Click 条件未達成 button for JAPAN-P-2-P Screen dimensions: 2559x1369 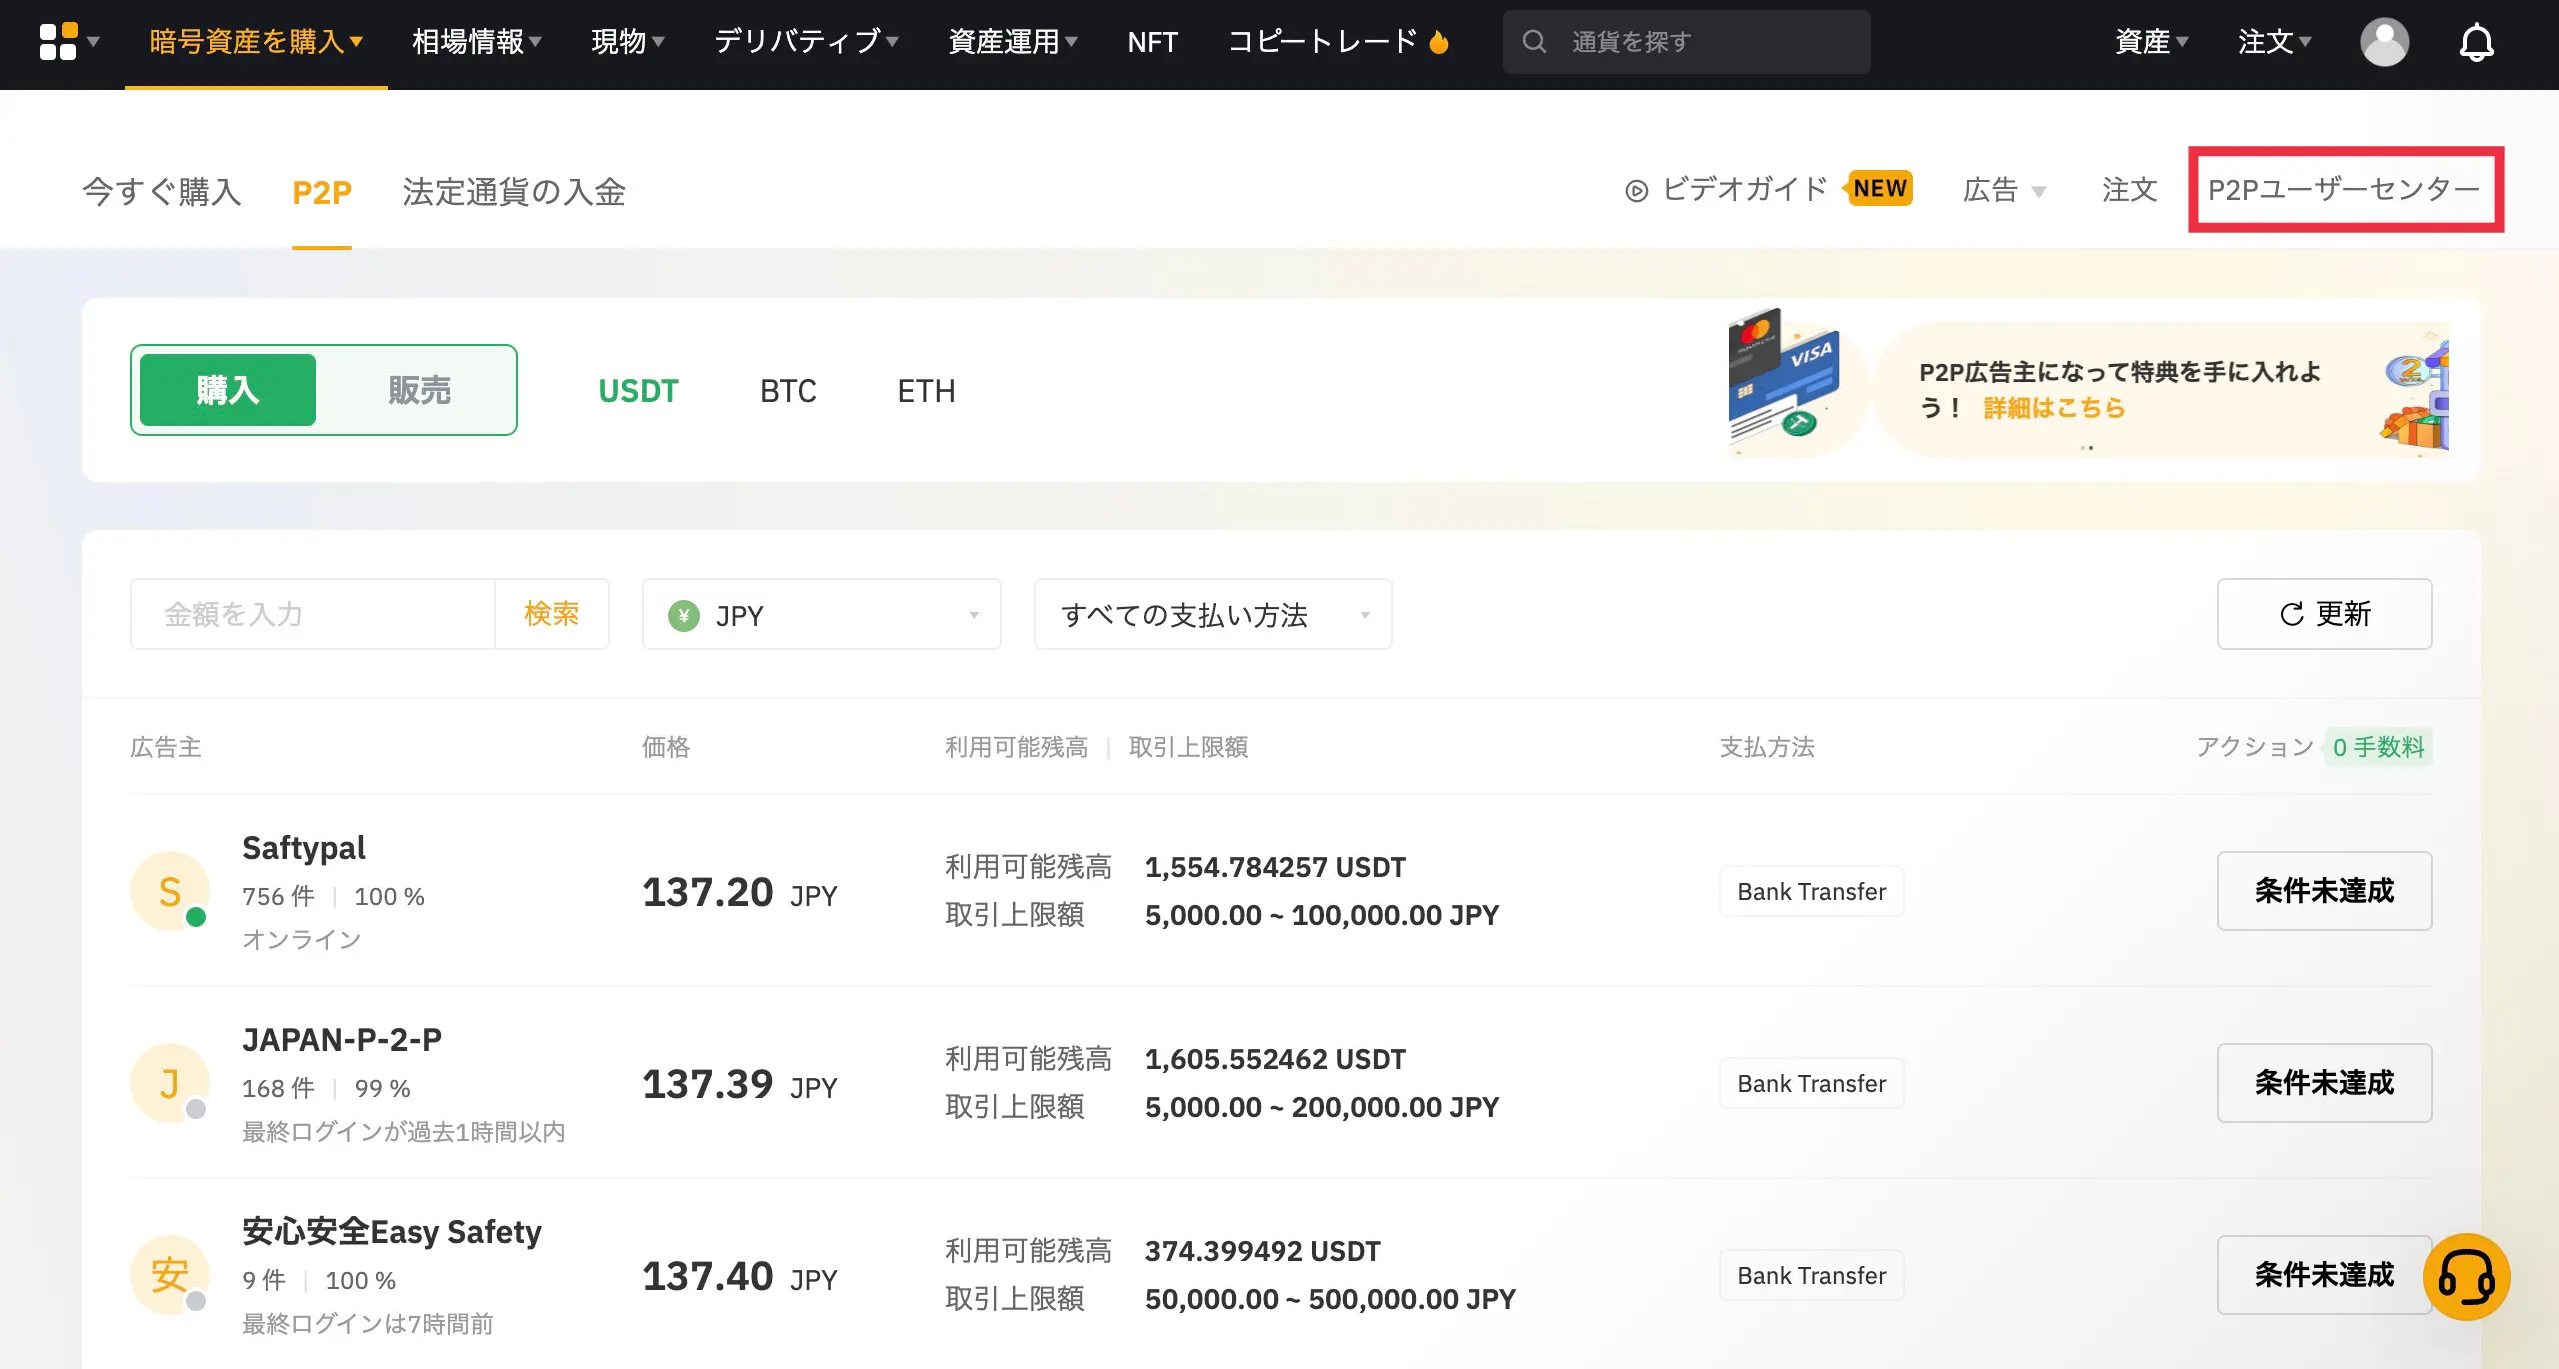2324,1082
